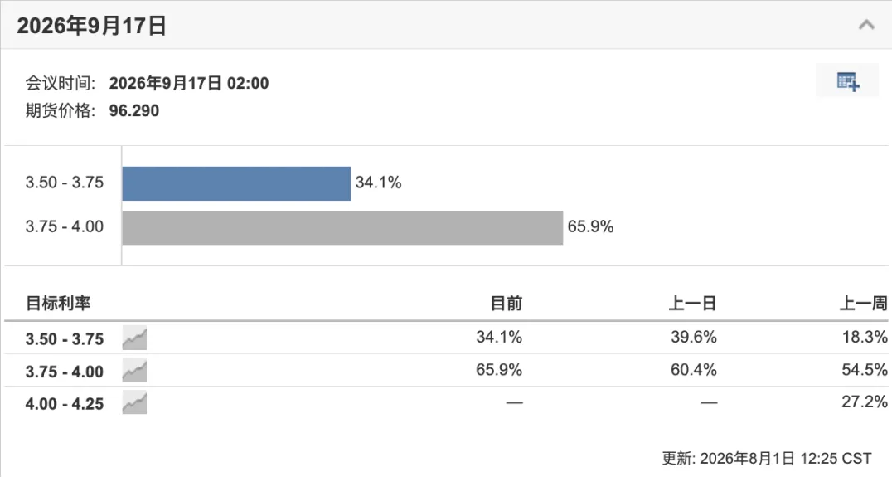Click the 4.00 - 4.25 table row label
892x477 pixels.
point(65,404)
